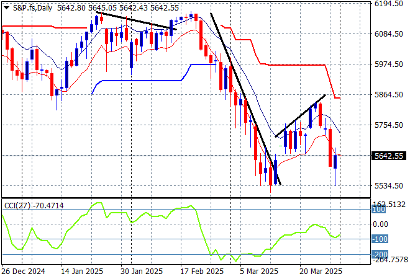Click the 14 Jan 2025 date label
Image resolution: width=410 pixels, height=279 pixels.
(x=82, y=272)
